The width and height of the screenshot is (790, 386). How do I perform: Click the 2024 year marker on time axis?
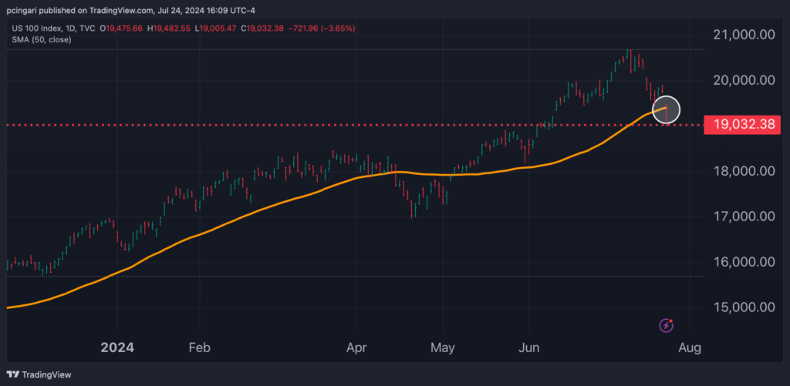(x=116, y=347)
